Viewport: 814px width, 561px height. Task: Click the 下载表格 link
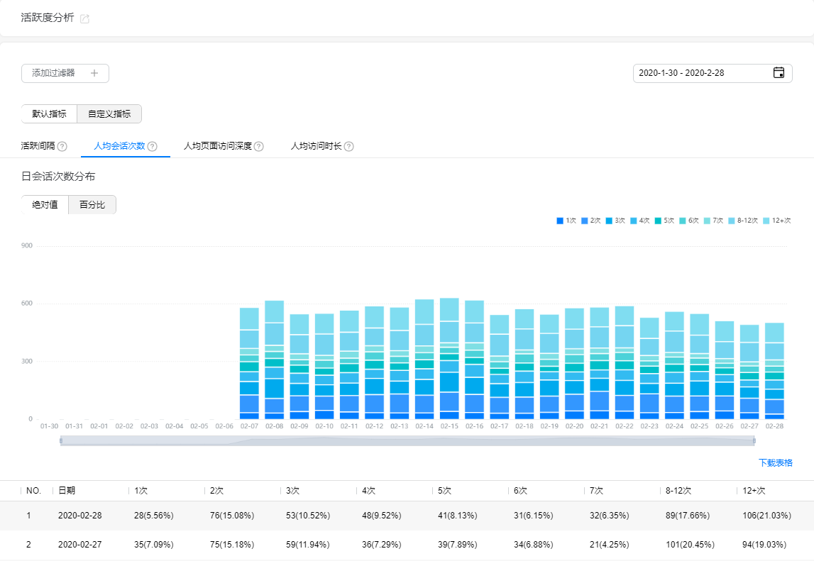pos(776,462)
